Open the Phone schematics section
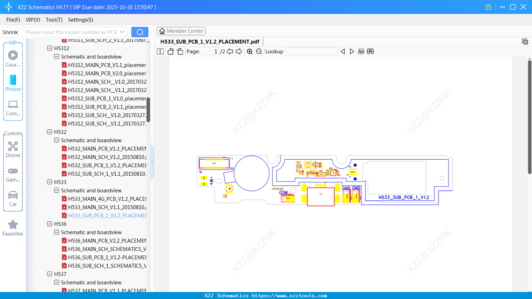 pyautogui.click(x=13, y=80)
